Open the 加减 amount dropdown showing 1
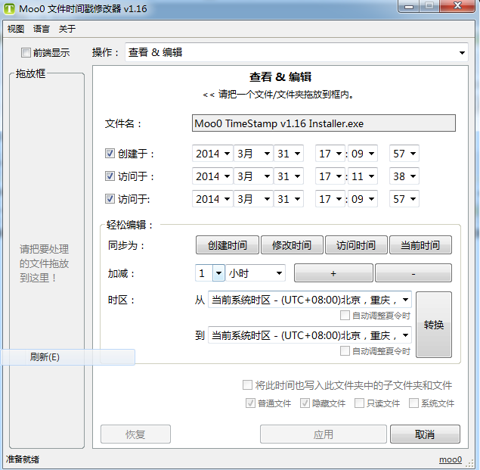 [x=210, y=273]
